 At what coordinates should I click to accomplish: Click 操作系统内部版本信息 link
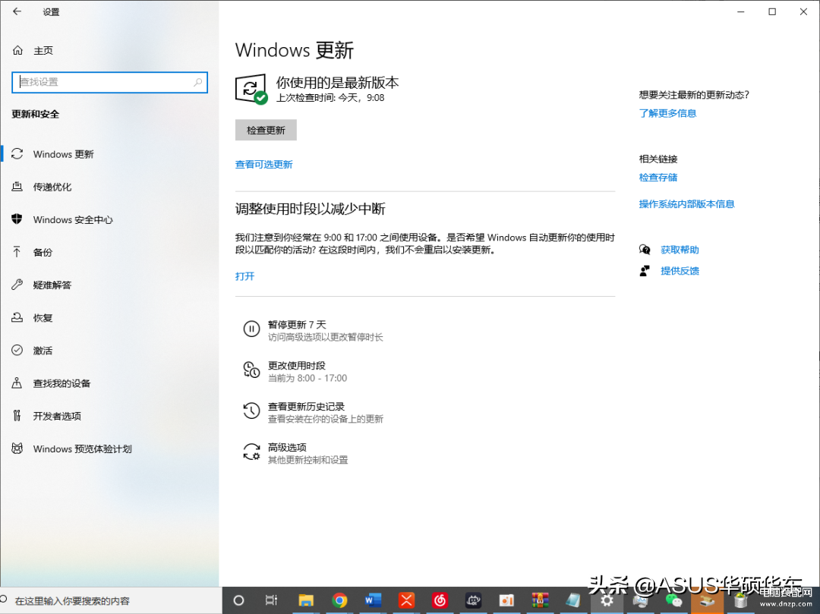(x=686, y=204)
